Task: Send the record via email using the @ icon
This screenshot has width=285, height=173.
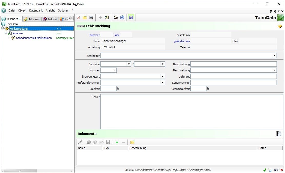Action: [x=122, y=17]
